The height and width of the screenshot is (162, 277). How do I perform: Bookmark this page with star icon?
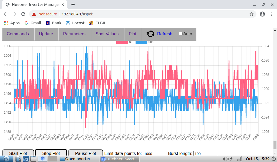pos(251,14)
